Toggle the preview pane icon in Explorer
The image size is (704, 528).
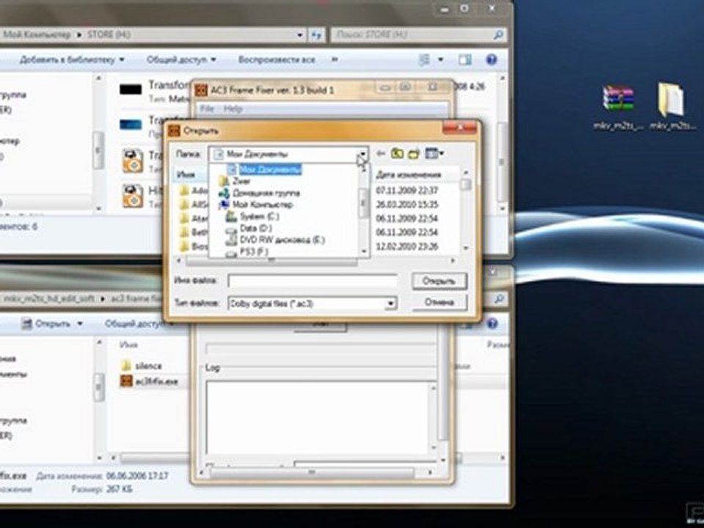point(465,59)
